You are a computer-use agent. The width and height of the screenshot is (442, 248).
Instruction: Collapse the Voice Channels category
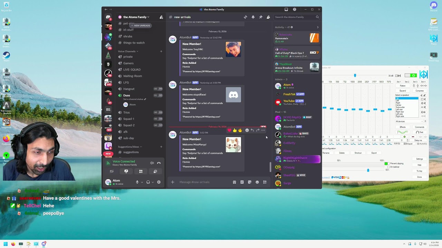pos(128,51)
